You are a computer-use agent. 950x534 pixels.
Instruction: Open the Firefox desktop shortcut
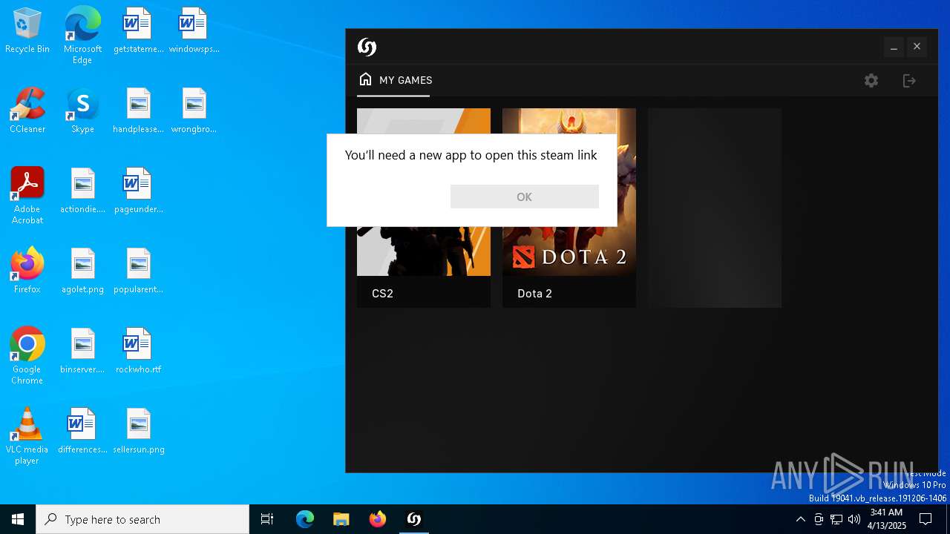[27, 271]
